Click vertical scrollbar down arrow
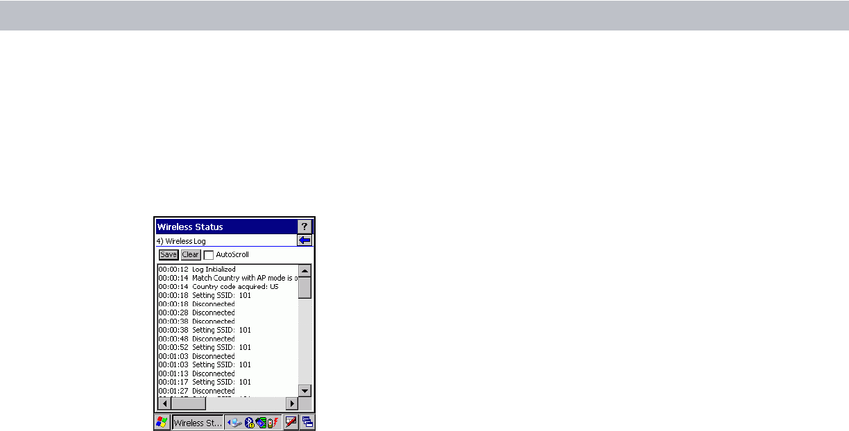 (305, 390)
